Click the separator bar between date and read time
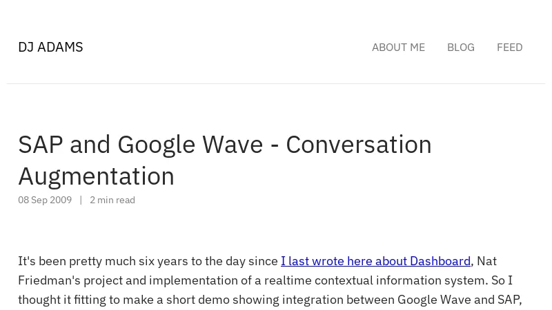This screenshot has width=552, height=310. coord(81,200)
